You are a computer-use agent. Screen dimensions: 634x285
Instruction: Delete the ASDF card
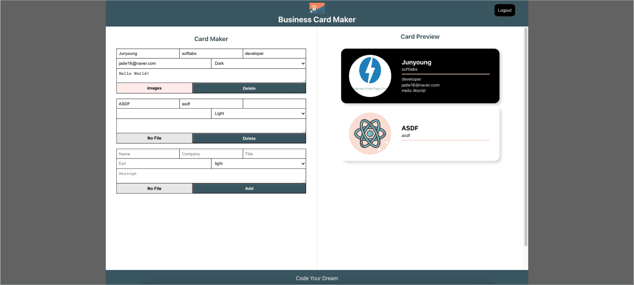(249, 138)
